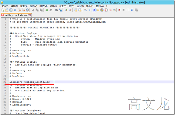The height and width of the screenshot is (115, 175).
Task: Open the 宏(O) menu
Action: pyautogui.click(x=71, y=6)
